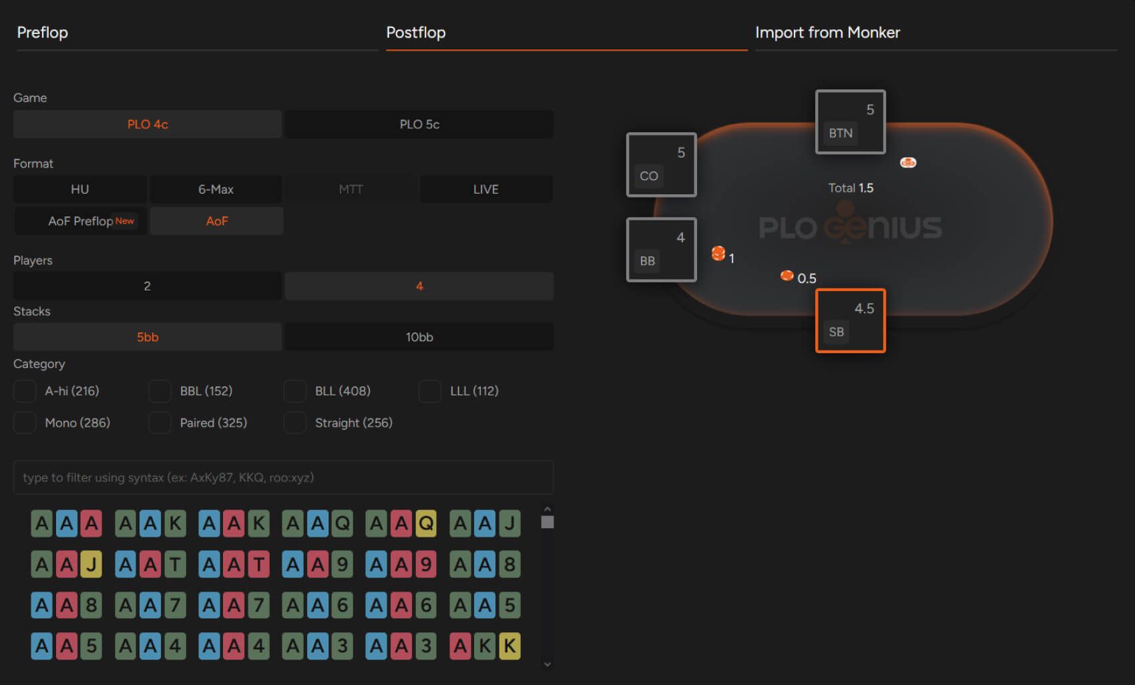This screenshot has height=685, width=1135.
Task: Enable the LLL (112) category
Action: tap(430, 391)
